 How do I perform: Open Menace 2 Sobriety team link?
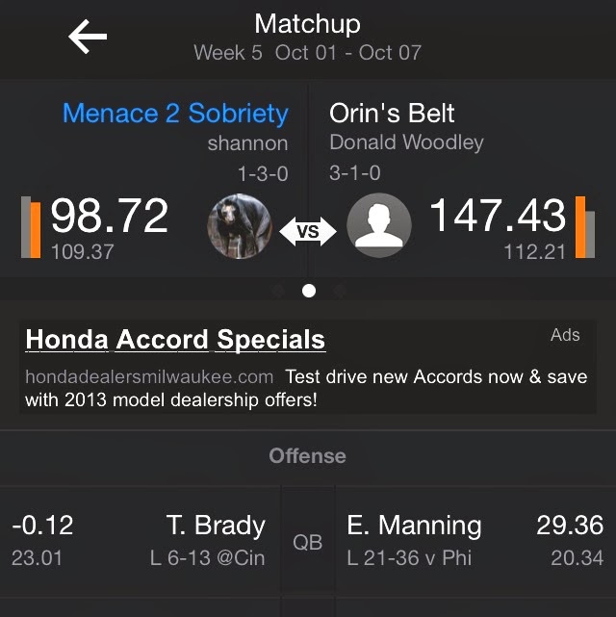175,114
